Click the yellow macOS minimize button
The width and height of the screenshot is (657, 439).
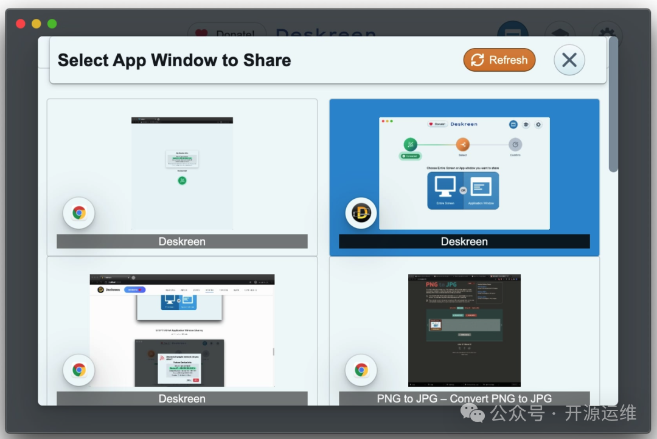[36, 24]
